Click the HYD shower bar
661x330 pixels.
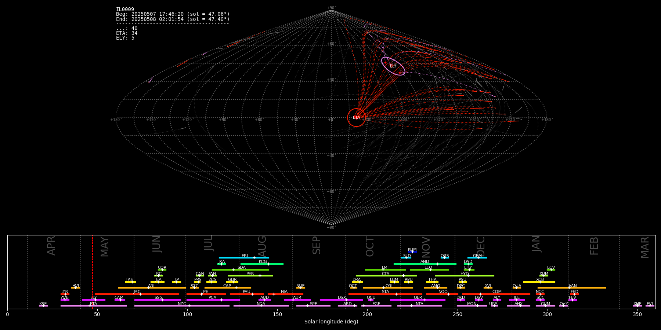point(465,275)
